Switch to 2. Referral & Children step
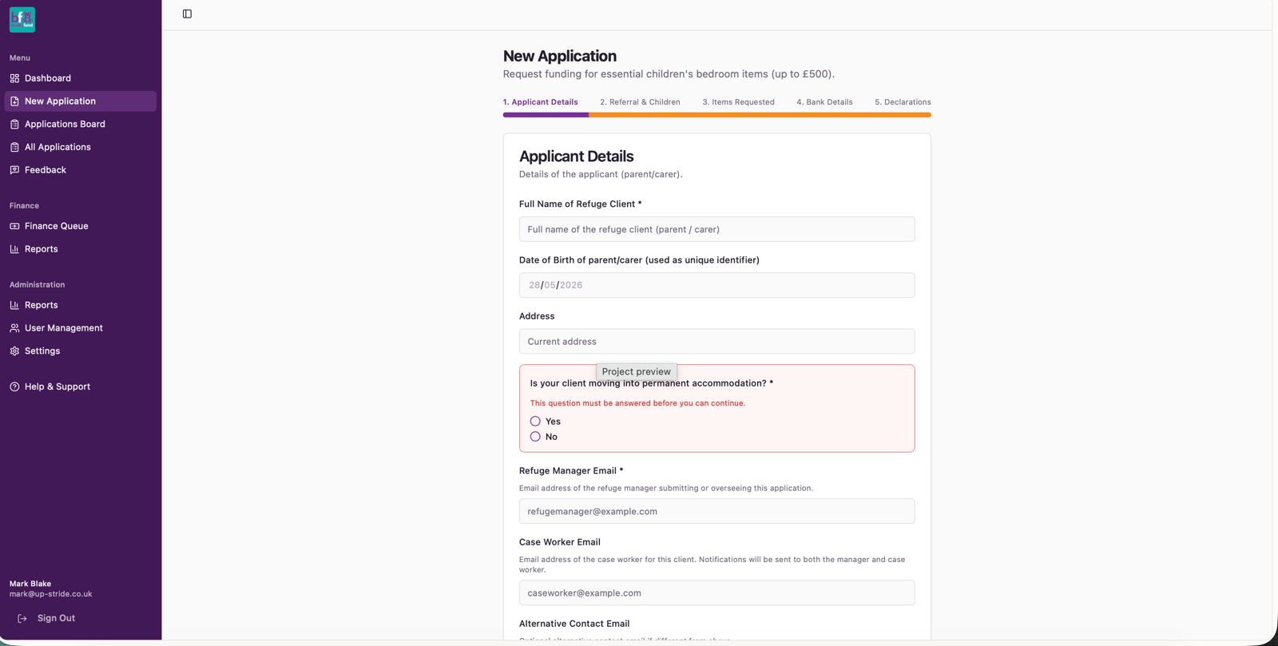The width and height of the screenshot is (1278, 646). tap(640, 102)
